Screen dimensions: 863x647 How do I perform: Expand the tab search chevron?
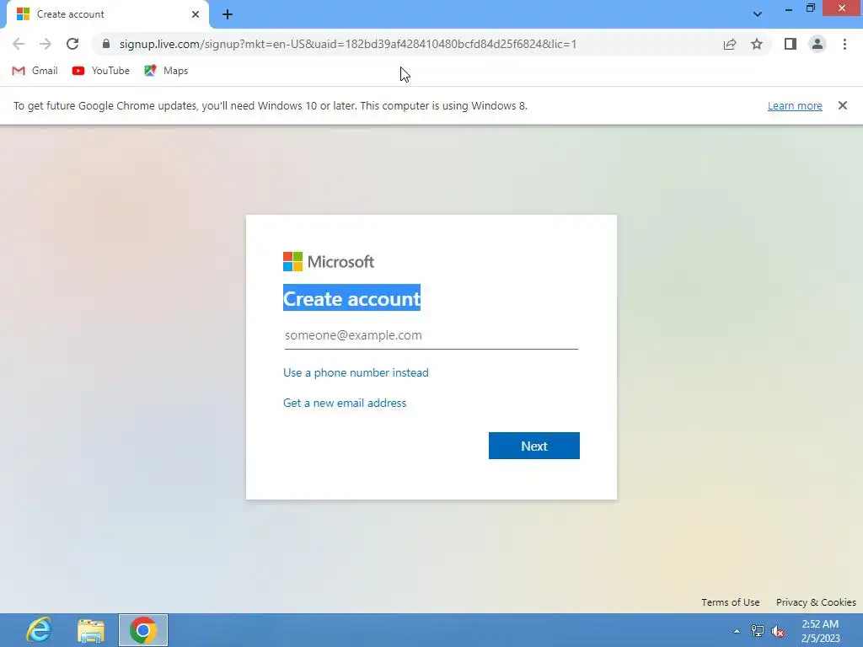pos(758,14)
